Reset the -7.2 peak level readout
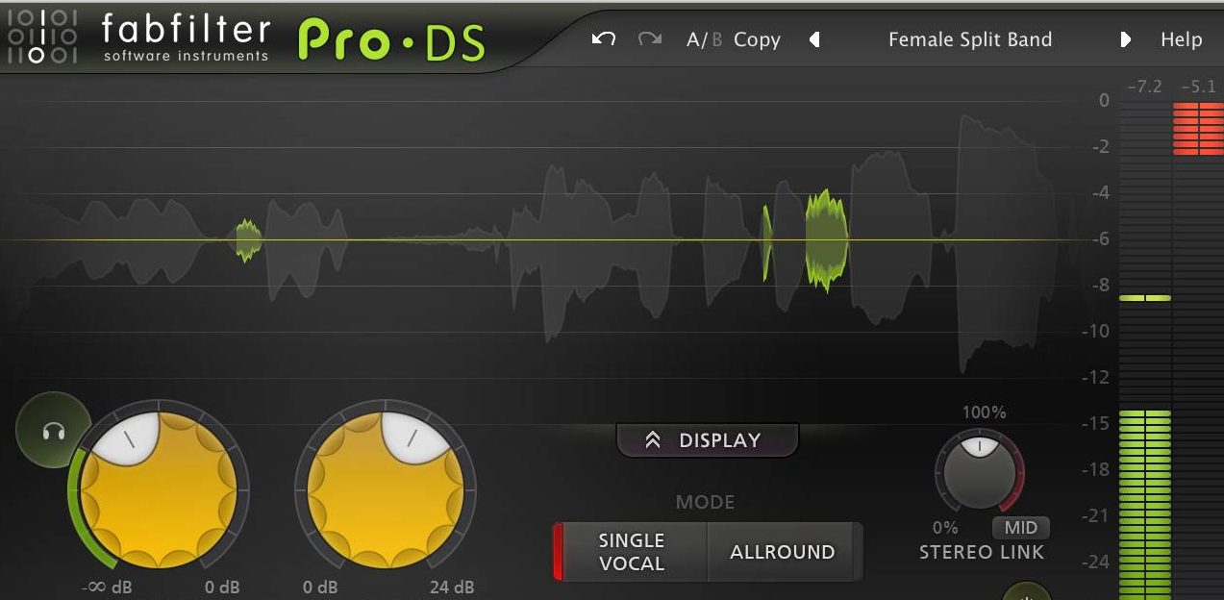 click(1144, 87)
